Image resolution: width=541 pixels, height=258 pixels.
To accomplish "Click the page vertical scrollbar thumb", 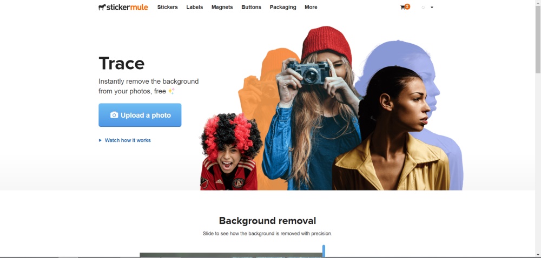I will point(538,39).
